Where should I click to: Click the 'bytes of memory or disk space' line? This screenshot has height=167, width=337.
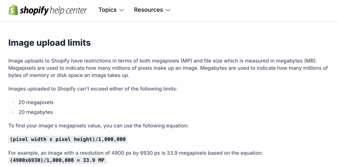pyautogui.click(x=69, y=76)
